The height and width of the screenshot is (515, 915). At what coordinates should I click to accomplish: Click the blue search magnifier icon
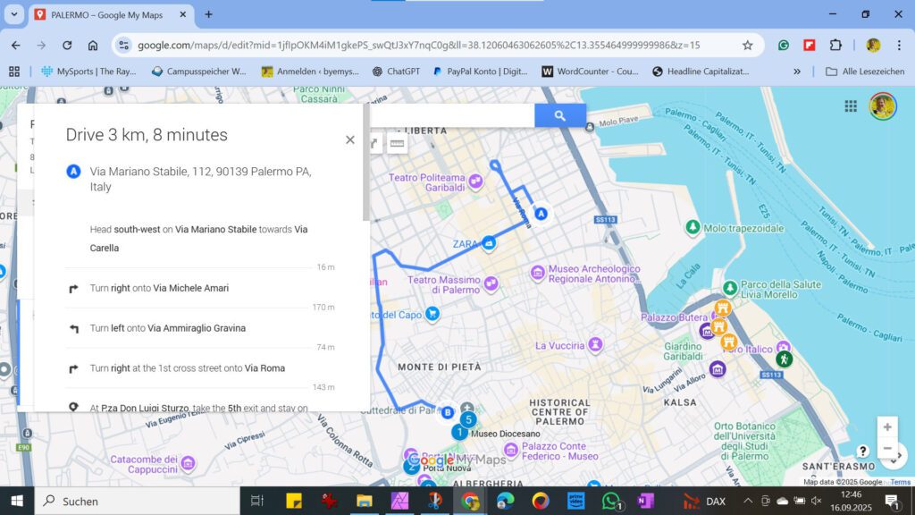point(561,115)
